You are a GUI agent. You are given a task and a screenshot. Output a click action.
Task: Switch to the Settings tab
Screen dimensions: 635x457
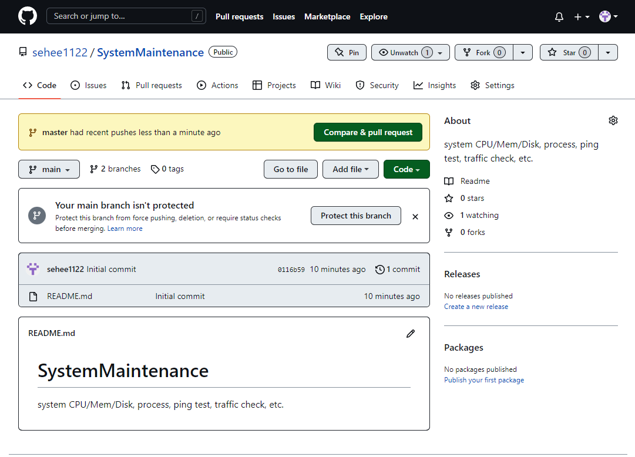[492, 85]
